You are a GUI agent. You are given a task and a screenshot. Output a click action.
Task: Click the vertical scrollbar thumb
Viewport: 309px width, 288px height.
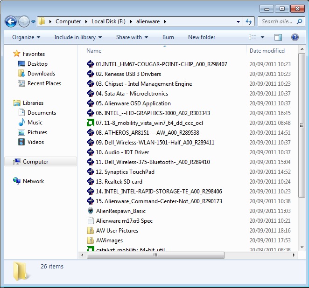302,125
